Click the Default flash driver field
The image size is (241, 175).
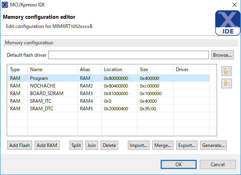[x=128, y=55]
